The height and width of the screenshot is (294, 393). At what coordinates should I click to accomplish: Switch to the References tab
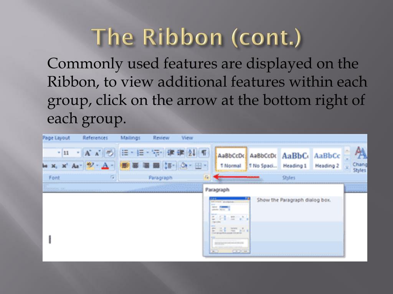pyautogui.click(x=95, y=138)
